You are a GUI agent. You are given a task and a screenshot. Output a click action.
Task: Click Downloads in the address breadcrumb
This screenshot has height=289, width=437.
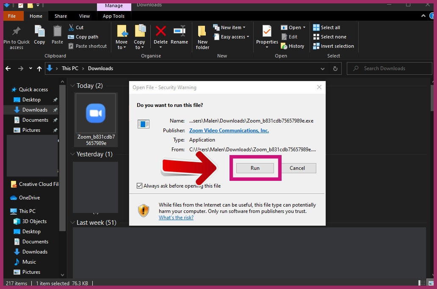pos(101,68)
